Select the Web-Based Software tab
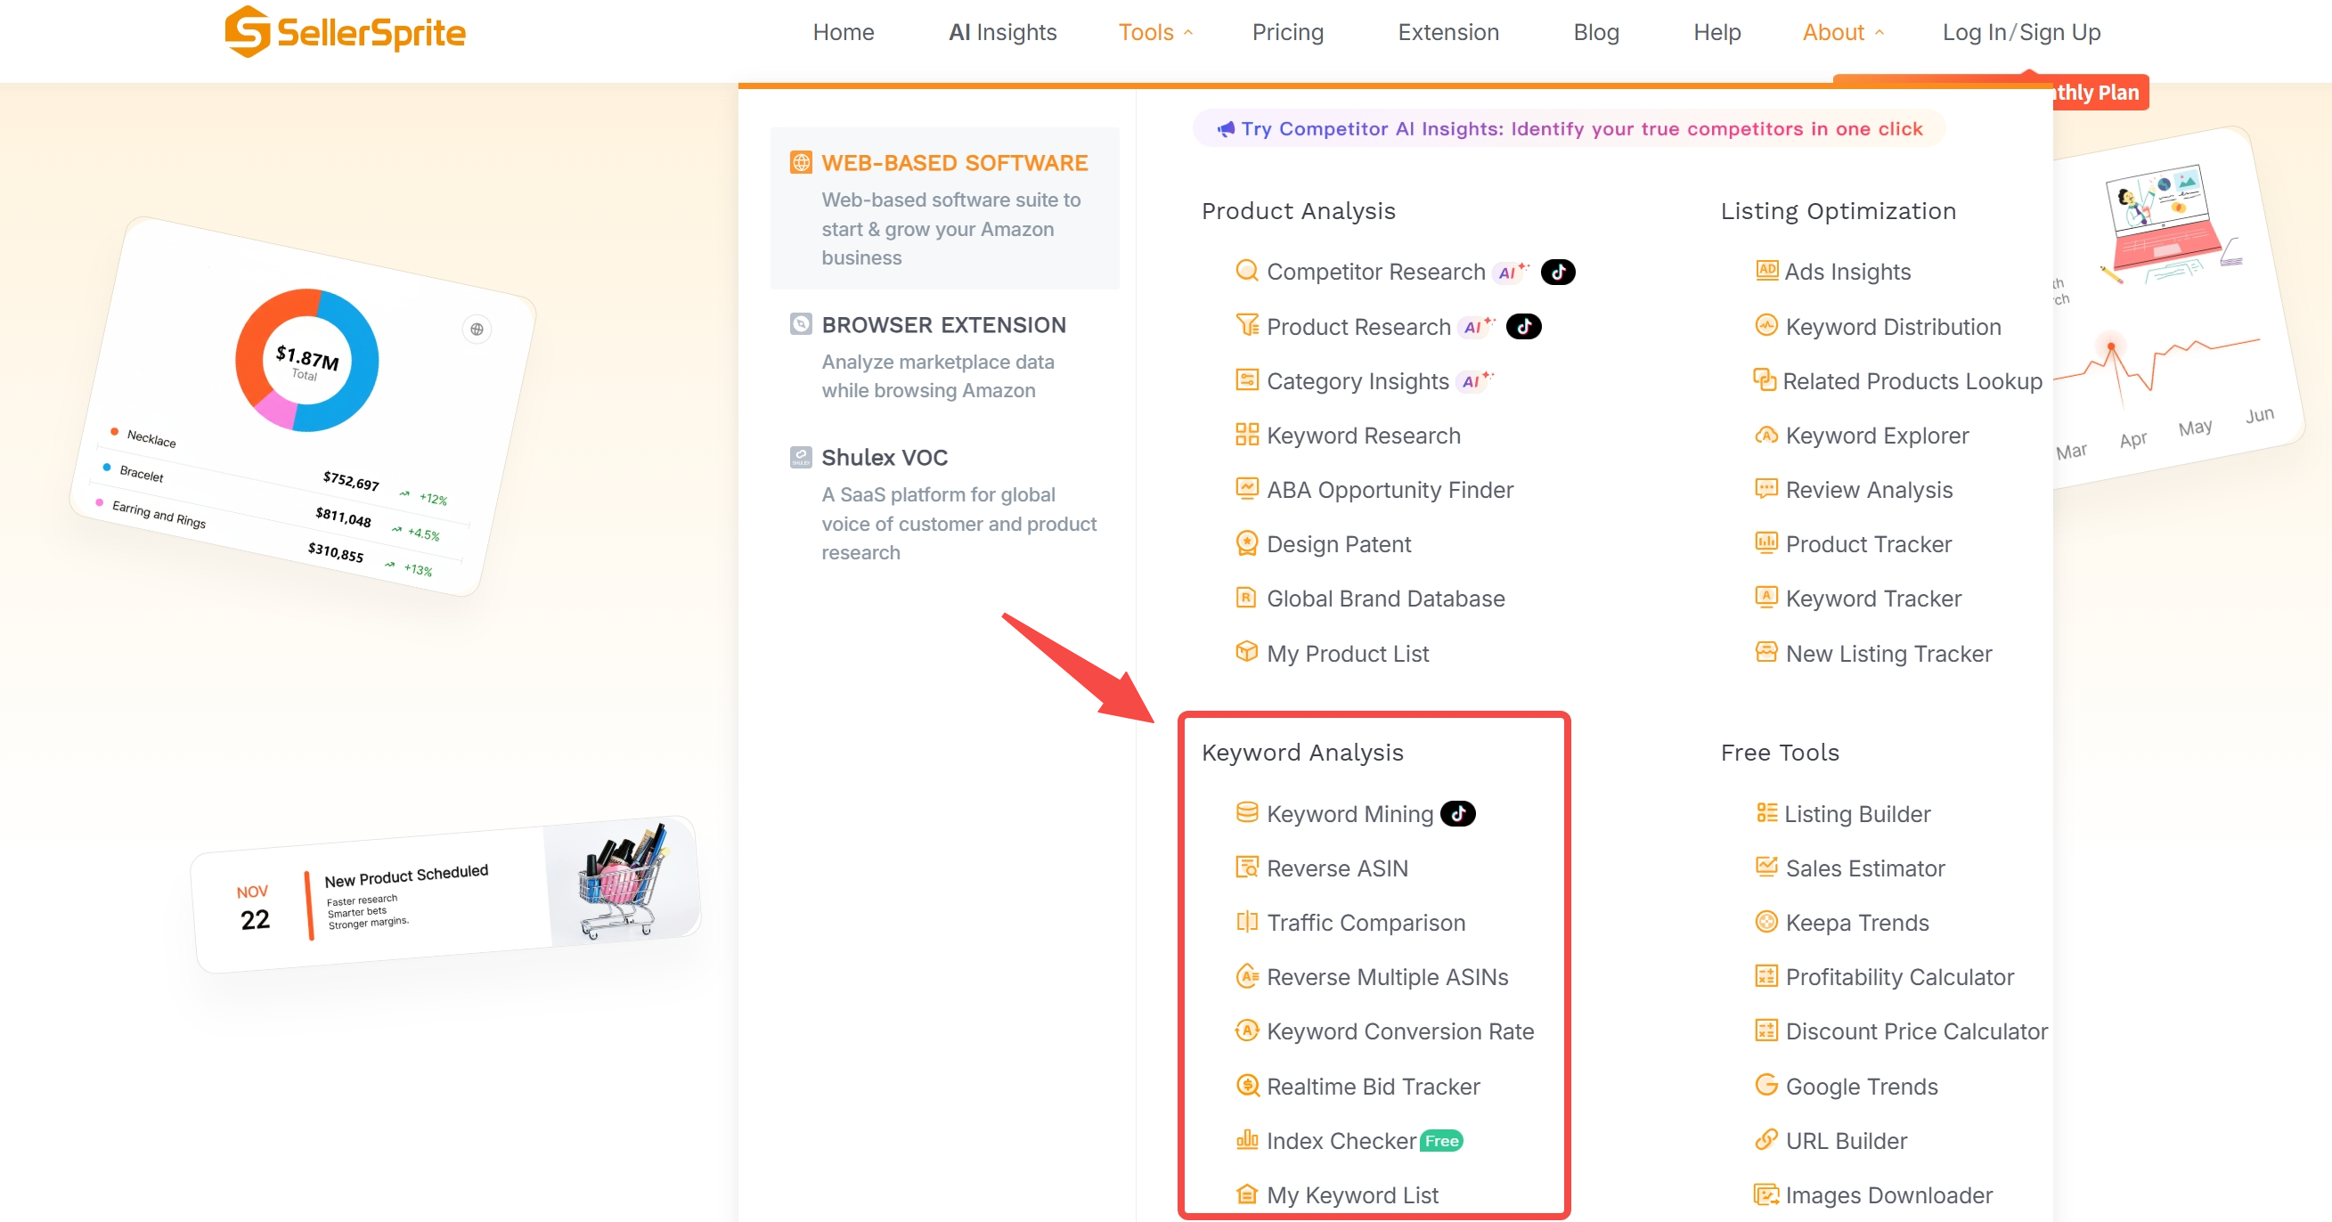The width and height of the screenshot is (2332, 1222). [x=944, y=209]
